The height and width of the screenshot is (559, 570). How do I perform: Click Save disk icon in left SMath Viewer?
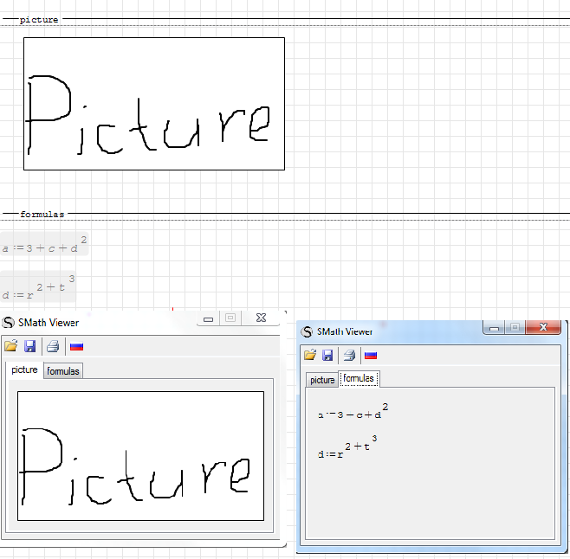click(30, 347)
